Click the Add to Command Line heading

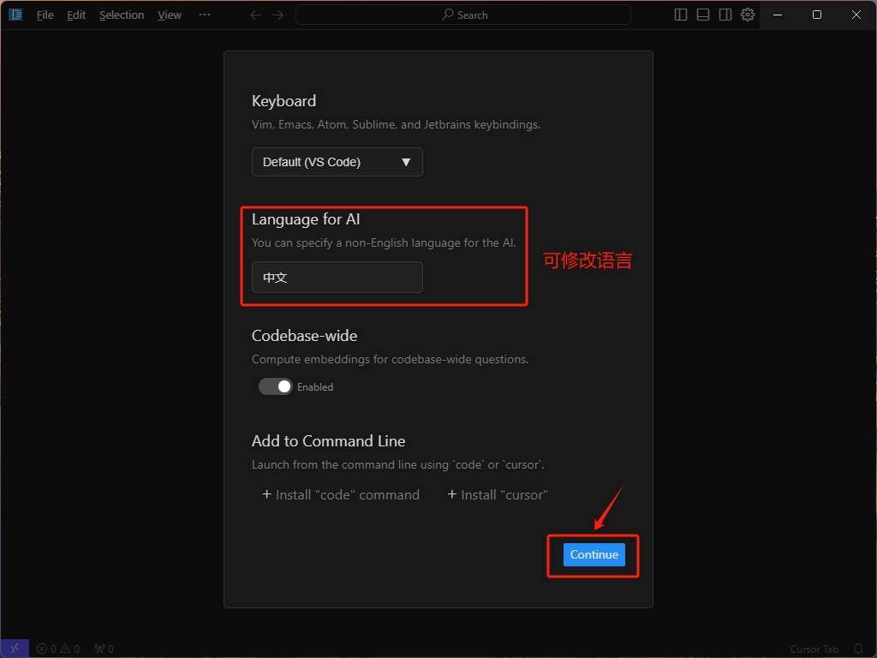pos(328,441)
